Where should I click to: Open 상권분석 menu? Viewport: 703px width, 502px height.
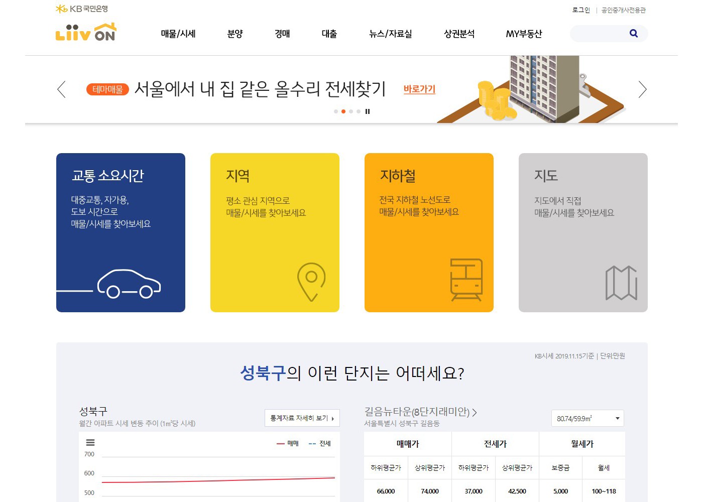coord(459,34)
